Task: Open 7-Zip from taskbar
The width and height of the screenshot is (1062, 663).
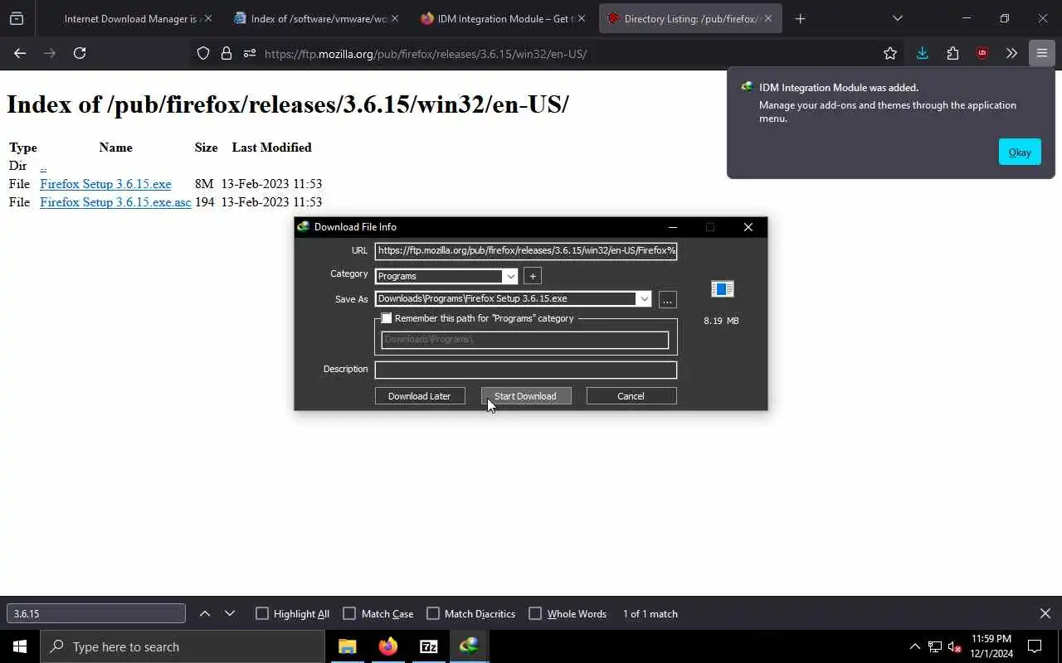Action: [429, 646]
